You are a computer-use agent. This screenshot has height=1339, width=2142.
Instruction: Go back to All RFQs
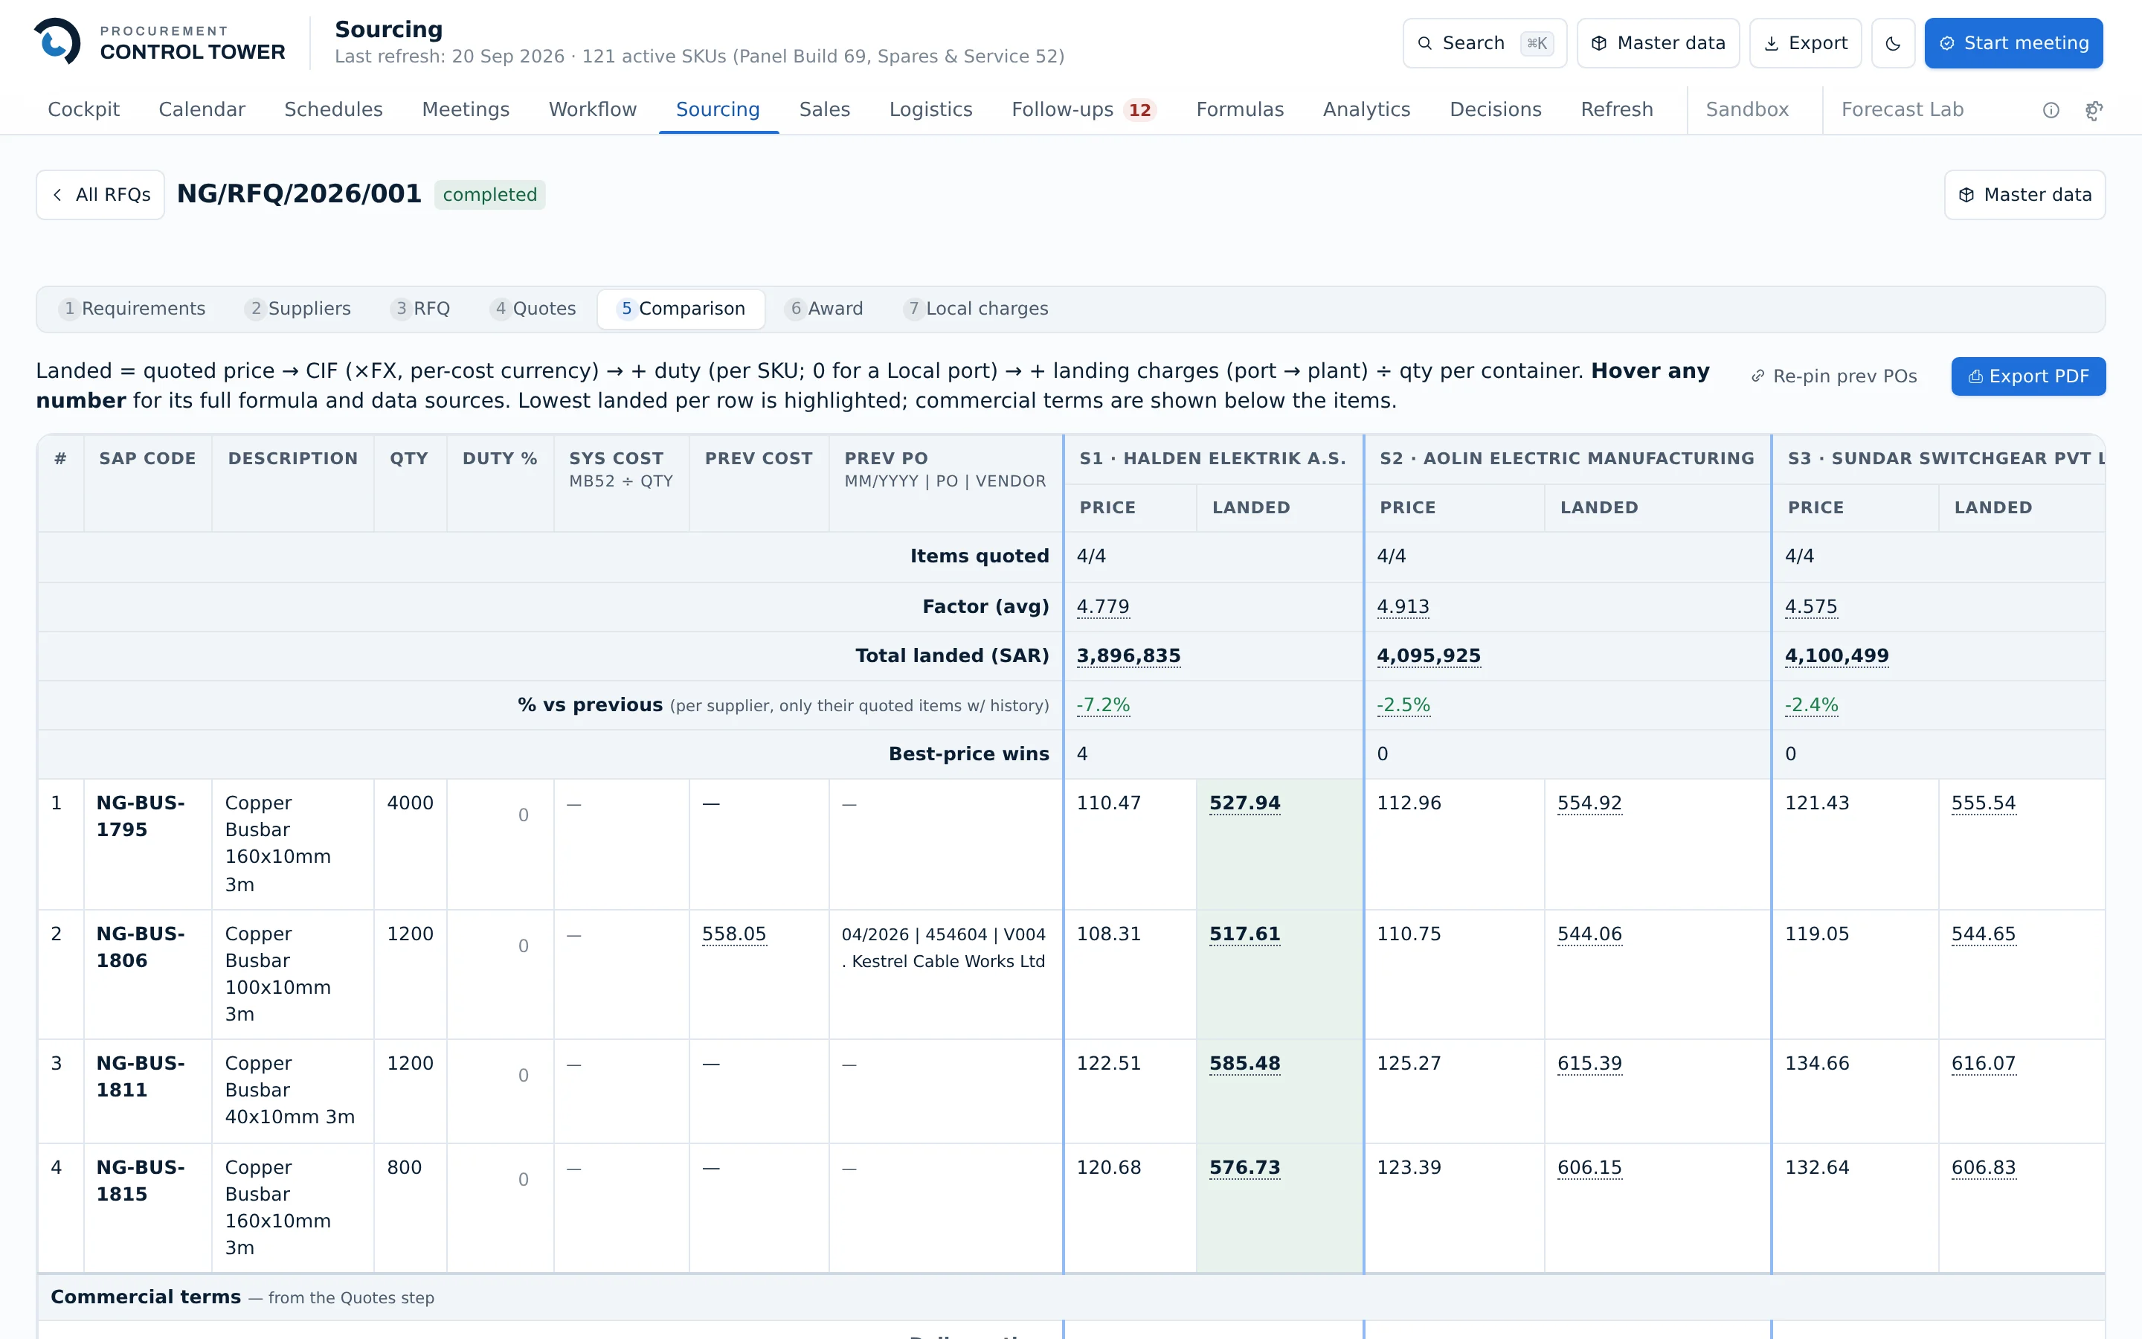click(x=100, y=195)
